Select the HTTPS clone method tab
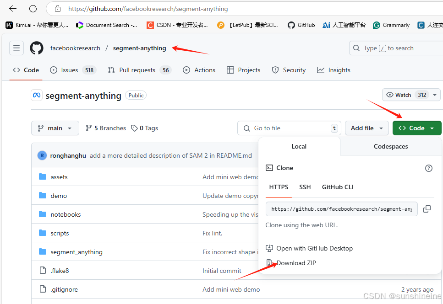This screenshot has height=304, width=443. tap(279, 187)
